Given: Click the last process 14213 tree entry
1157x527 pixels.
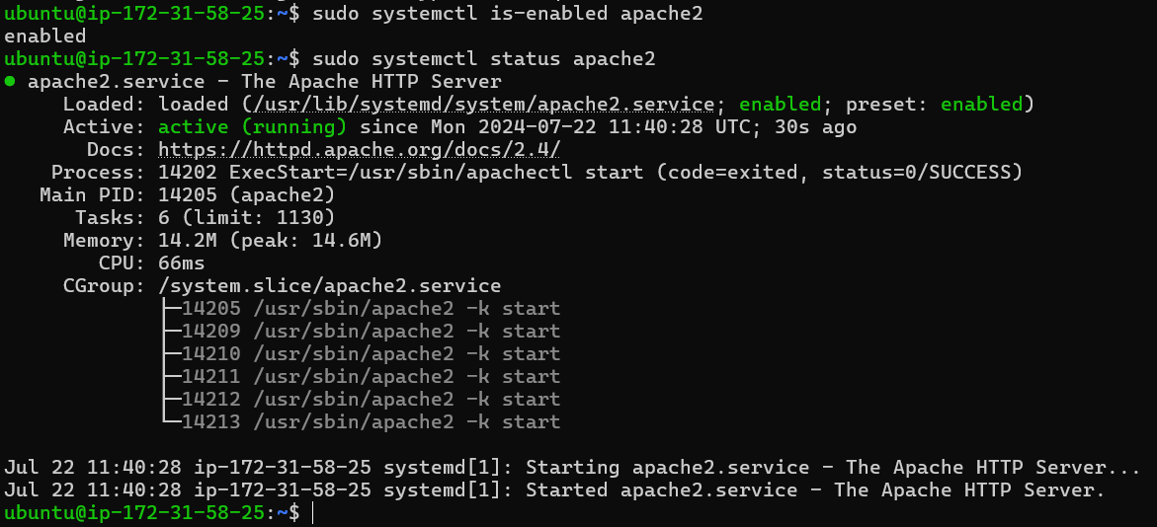Looking at the screenshot, I should (x=371, y=422).
